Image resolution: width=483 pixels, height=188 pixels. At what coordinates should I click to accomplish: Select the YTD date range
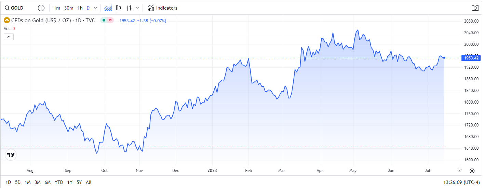[x=59, y=182]
